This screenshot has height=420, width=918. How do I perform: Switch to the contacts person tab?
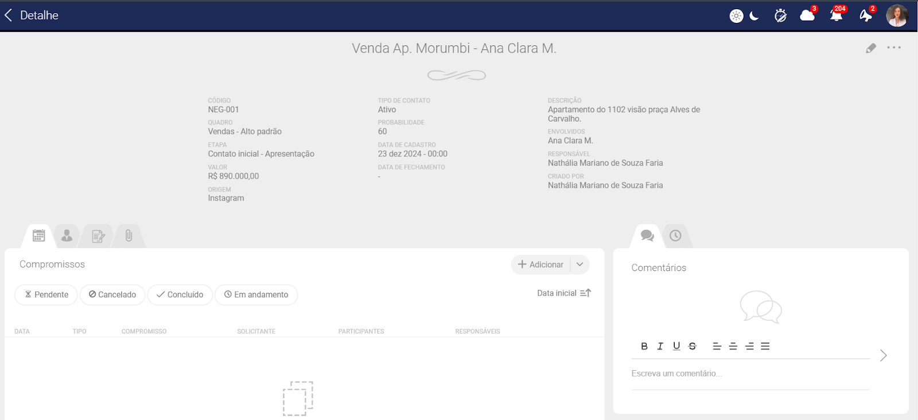(67, 235)
